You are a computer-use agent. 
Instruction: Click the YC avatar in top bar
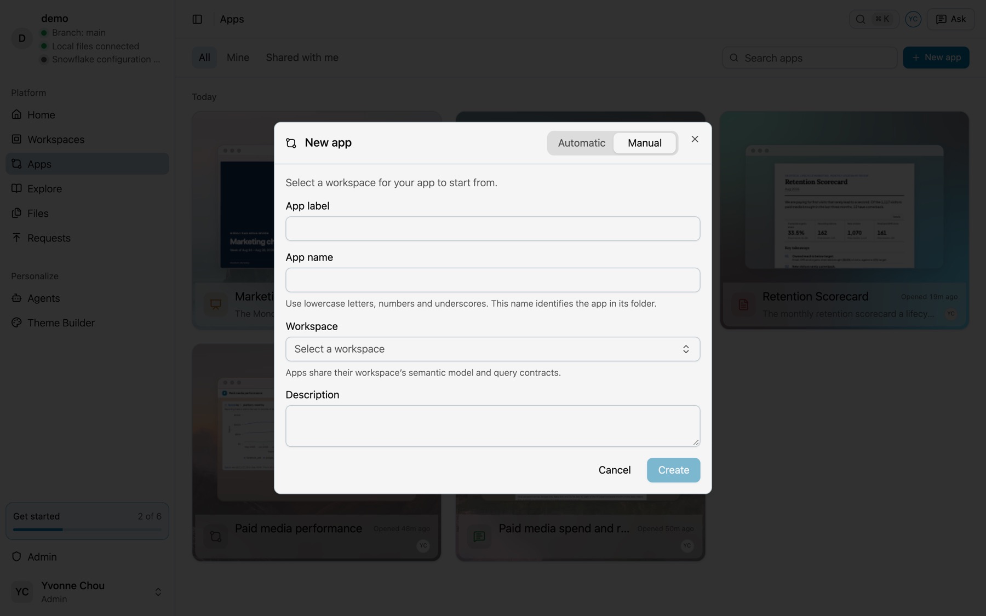(913, 19)
